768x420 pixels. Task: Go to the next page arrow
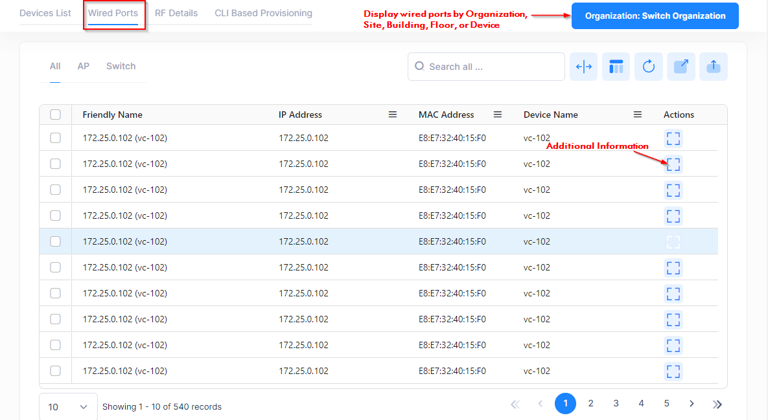point(692,403)
